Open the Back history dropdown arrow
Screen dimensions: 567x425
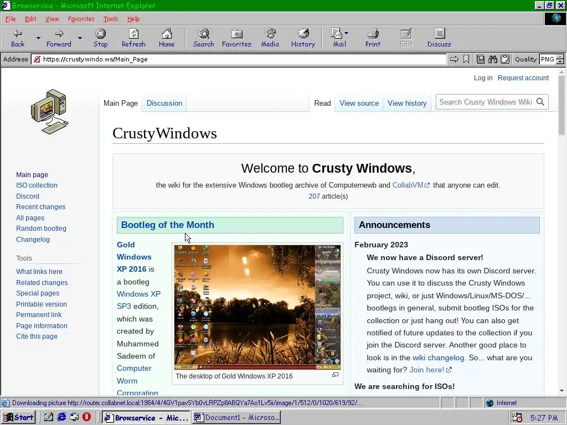[x=38, y=38]
